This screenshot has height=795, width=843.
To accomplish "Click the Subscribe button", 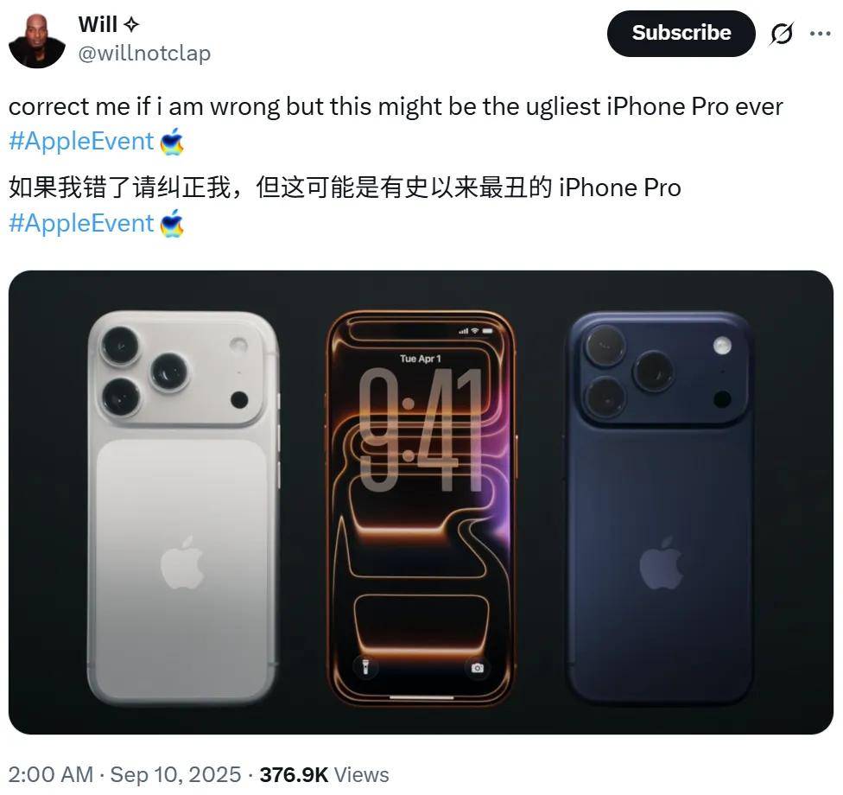I will point(681,34).
